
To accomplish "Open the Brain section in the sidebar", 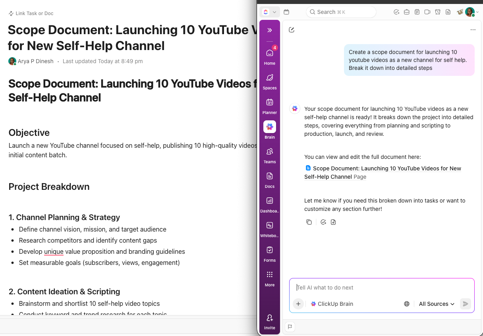I will click(x=269, y=129).
